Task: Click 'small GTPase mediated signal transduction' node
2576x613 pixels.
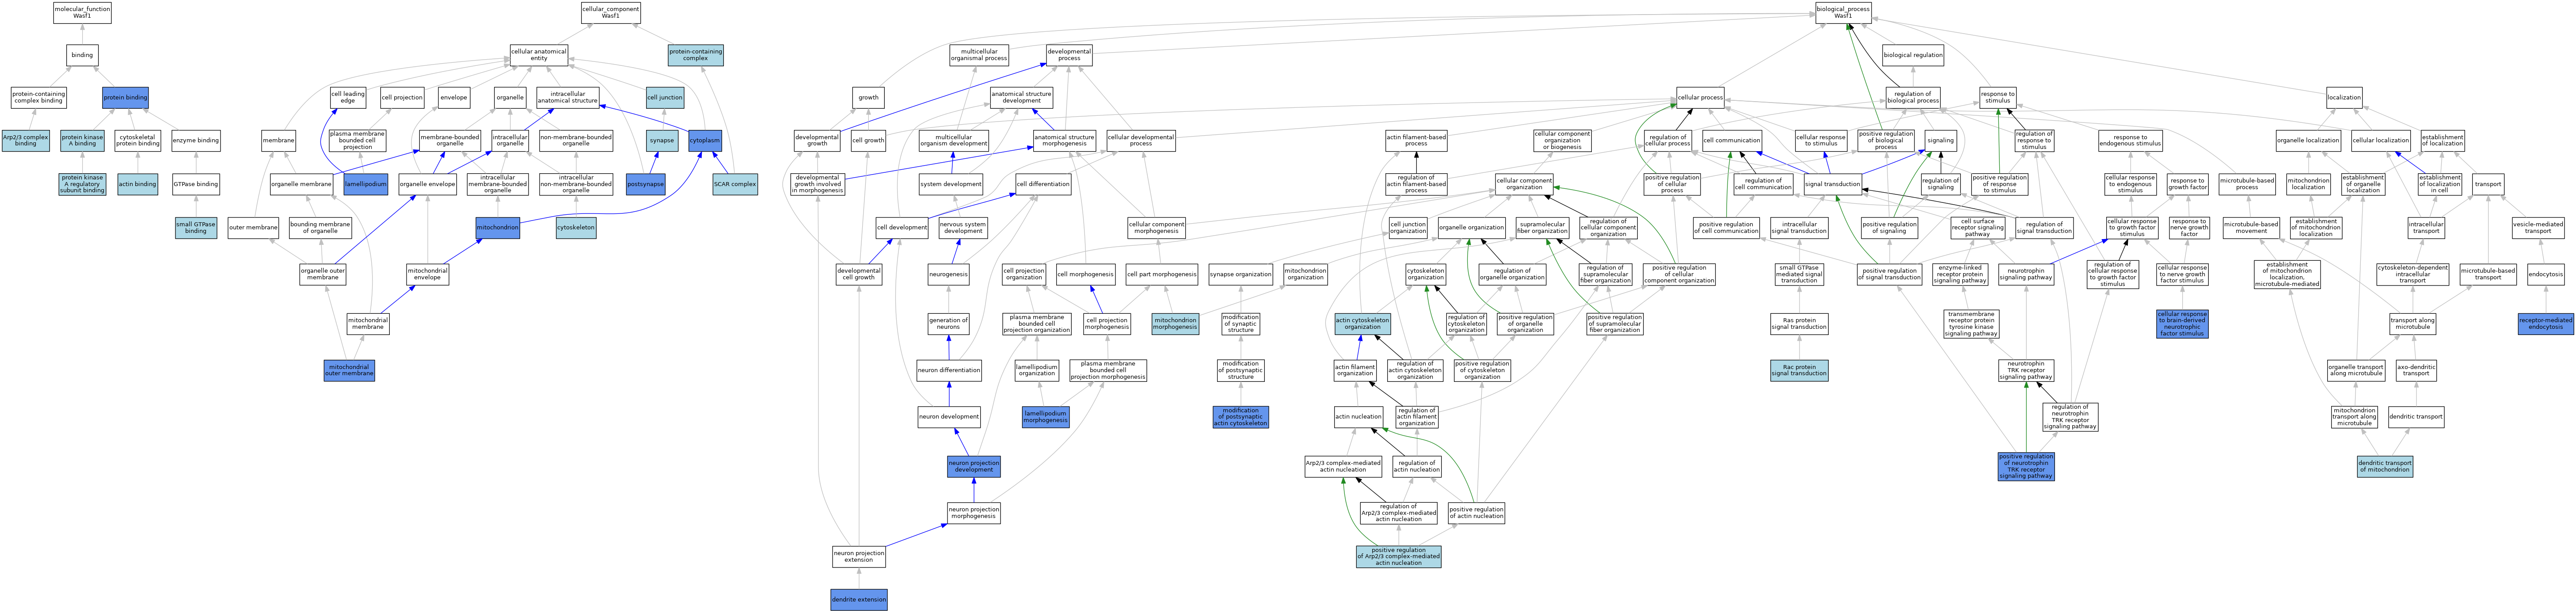Action: point(1799,274)
